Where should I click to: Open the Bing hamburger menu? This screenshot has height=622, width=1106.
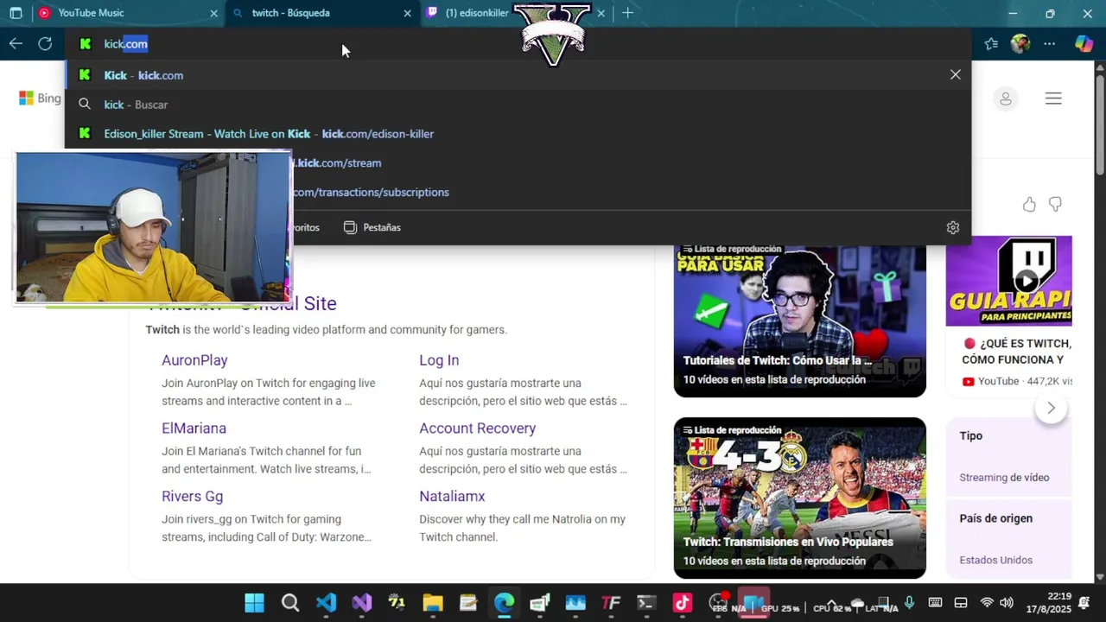[x=1053, y=98]
